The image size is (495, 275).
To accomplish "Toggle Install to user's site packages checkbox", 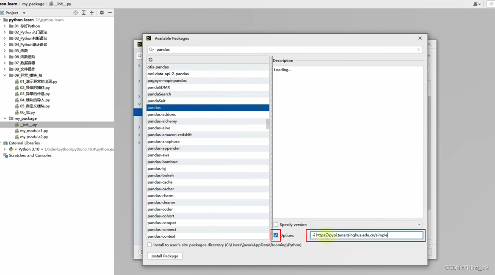I will coord(149,245).
